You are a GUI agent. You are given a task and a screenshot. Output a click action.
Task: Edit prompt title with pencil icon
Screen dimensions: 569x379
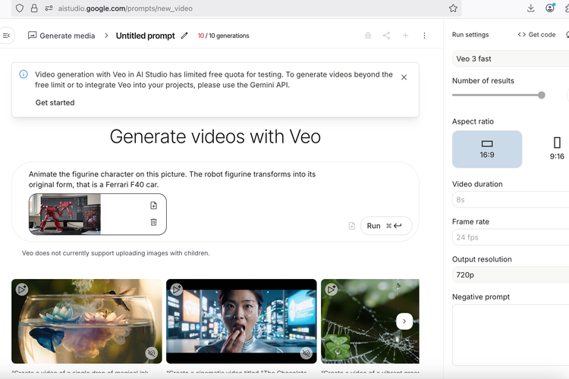(184, 36)
